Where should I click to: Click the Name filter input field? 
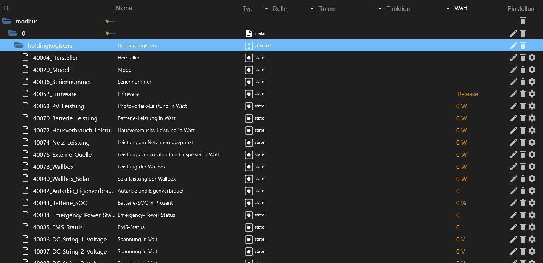(x=178, y=8)
